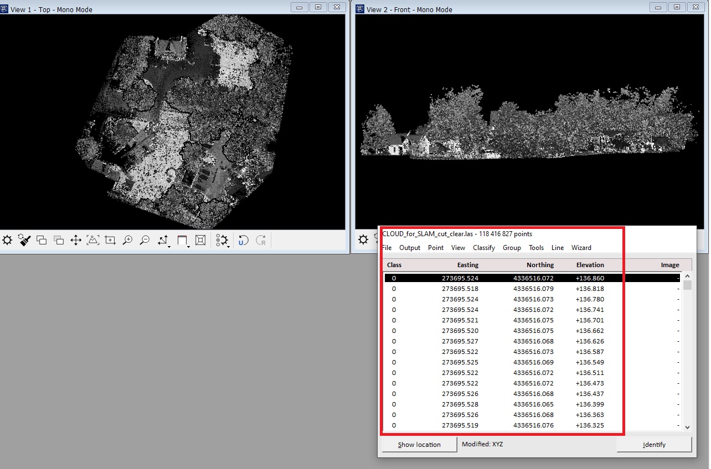This screenshot has height=469, width=711.
Task: Open View 2 display settings gear
Action: pos(363,240)
